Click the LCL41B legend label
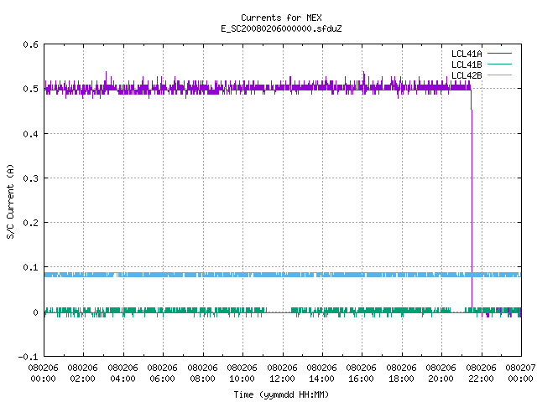This screenshot has height=402, width=537. coord(467,64)
